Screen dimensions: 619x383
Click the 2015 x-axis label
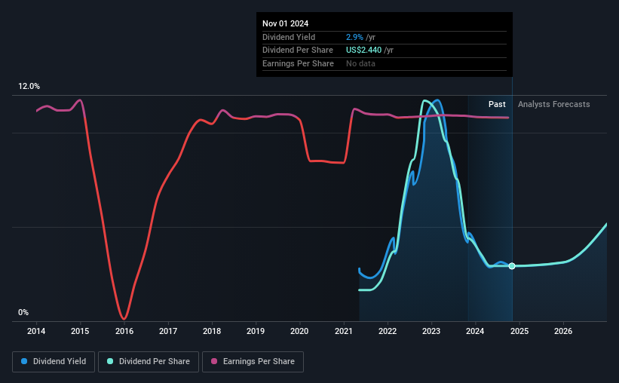80,331
